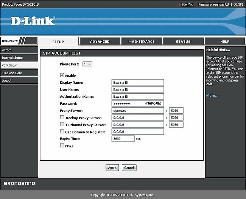The height and width of the screenshot is (199, 246).
Task: Toggle the MWI checkbox
Action: pyautogui.click(x=62, y=146)
